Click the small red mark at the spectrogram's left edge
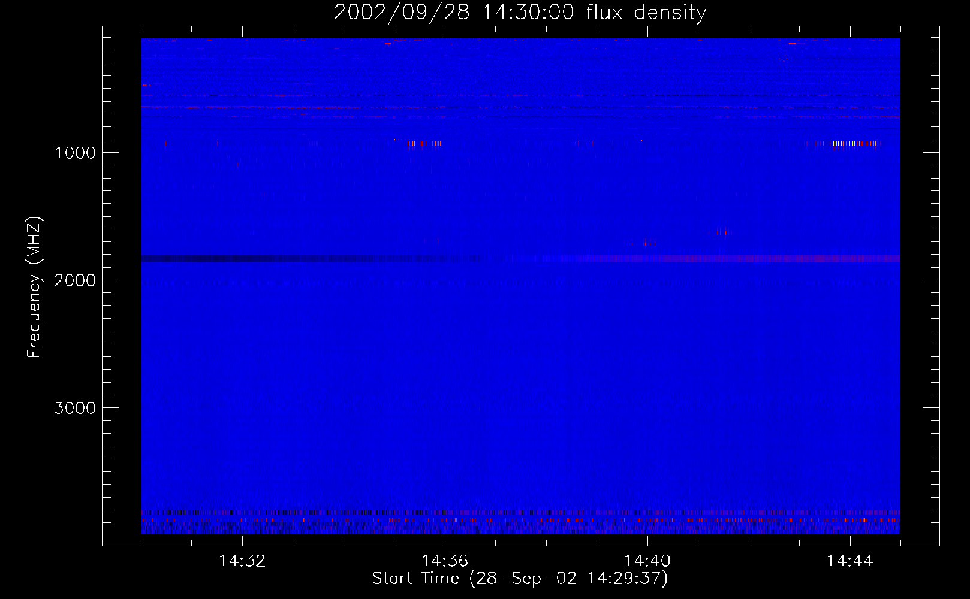Screen dimensions: 970x599 coord(144,85)
